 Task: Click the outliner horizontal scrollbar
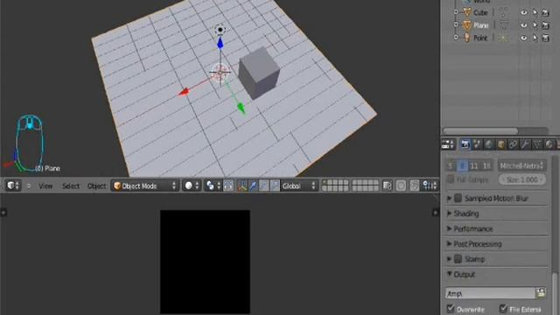click(480, 130)
